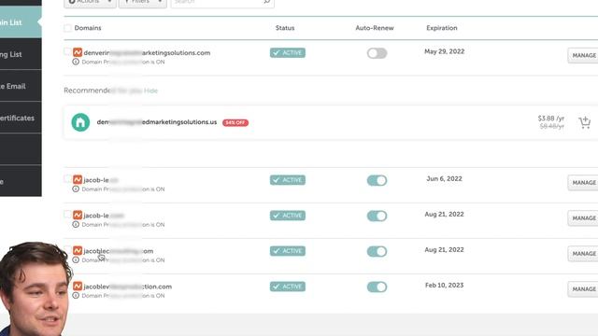Click the Namecheap icon on jacob-le Aug 21 row
The image size is (598, 336).
(x=78, y=215)
